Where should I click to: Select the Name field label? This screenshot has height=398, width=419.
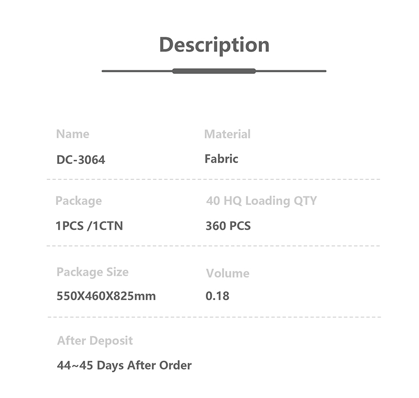click(73, 134)
